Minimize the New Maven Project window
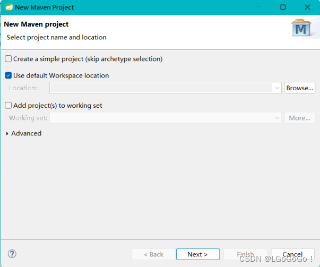Screen dimensions: 320x267 (257, 7)
